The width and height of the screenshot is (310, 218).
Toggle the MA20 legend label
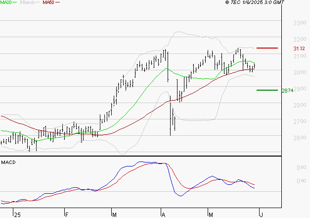click(5, 2)
